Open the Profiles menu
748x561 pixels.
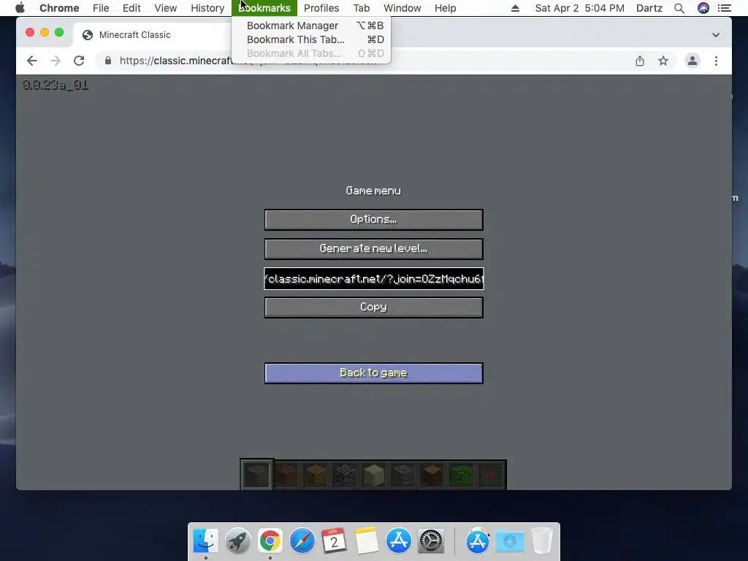(x=321, y=8)
